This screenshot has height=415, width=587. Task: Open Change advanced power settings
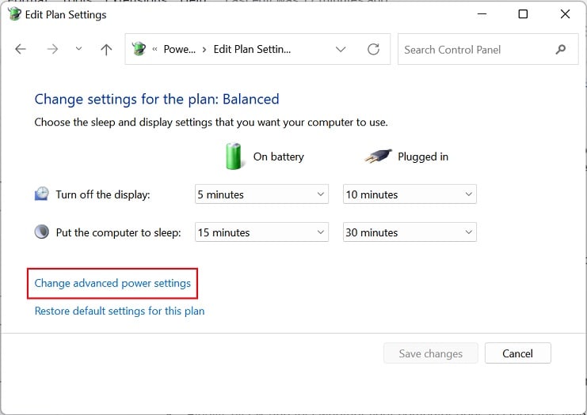pyautogui.click(x=112, y=283)
